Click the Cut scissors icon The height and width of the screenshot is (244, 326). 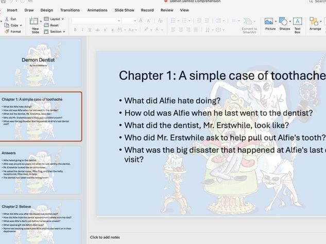pos(7,19)
